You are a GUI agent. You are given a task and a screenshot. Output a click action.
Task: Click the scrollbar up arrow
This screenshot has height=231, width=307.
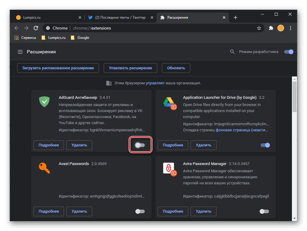(x=294, y=79)
